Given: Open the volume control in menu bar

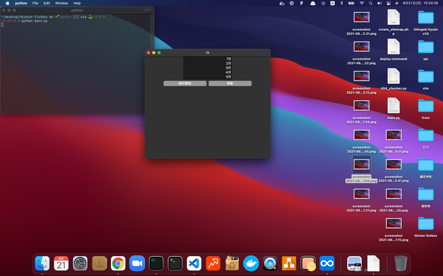Looking at the screenshot, I should [379, 3].
